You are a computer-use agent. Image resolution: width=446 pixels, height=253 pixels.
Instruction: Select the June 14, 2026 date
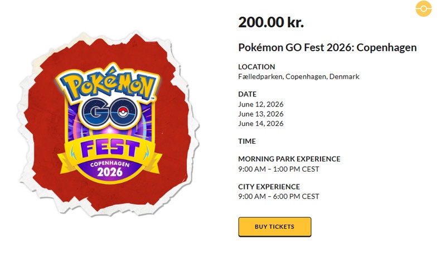tap(261, 123)
